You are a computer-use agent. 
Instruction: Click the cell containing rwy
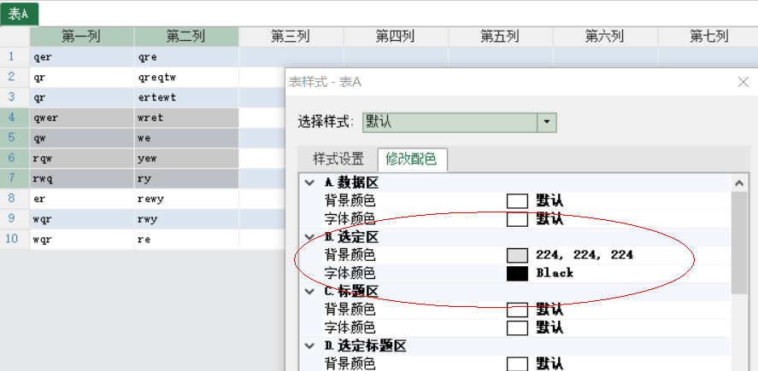click(186, 219)
